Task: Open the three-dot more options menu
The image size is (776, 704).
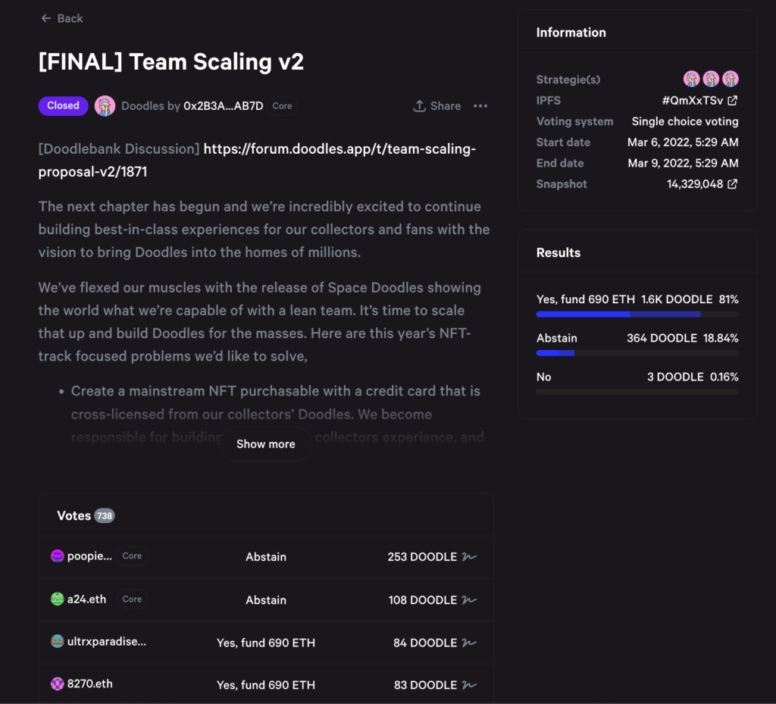Action: (480, 106)
